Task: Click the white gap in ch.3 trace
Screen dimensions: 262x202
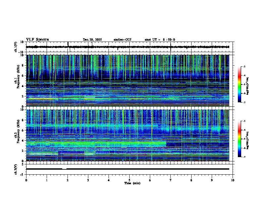Action: tap(64, 169)
